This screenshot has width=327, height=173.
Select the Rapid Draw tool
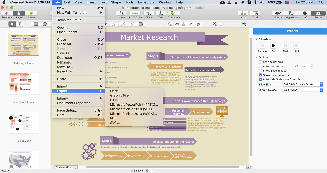coord(135,13)
